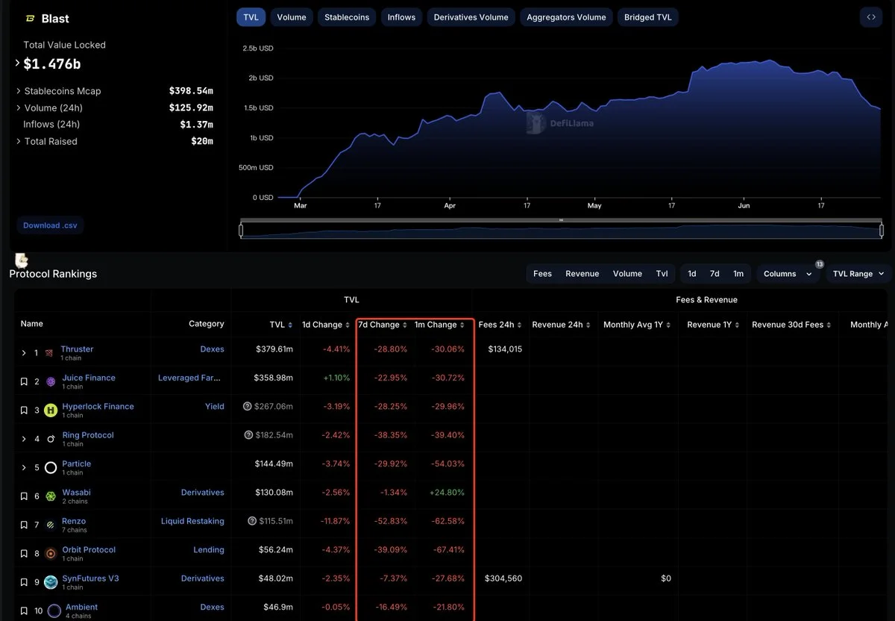Sort by the Fees 24h column

click(x=500, y=325)
